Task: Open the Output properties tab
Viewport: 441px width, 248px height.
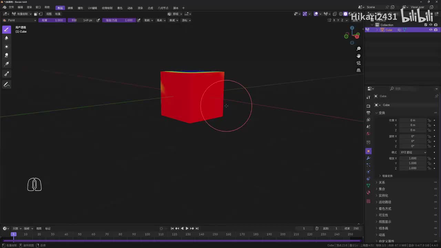Action: click(368, 113)
